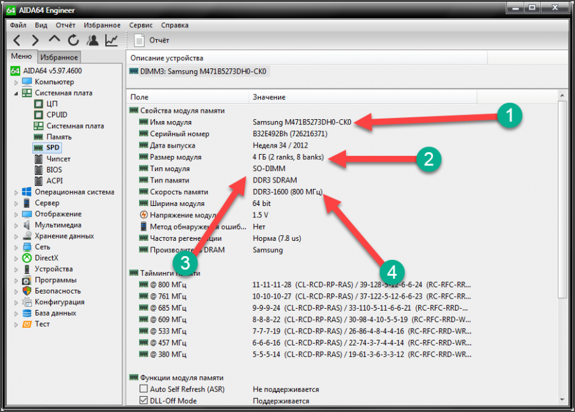Click the Отображение monitor icon
The width and height of the screenshot is (575, 412).
(x=27, y=214)
